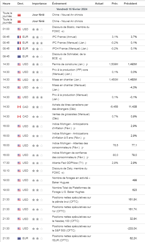Click the P icon beside Atlanta Fed GDPNow
Image resolution: width=145 pixels, height=242 pixels.
pos(86,163)
